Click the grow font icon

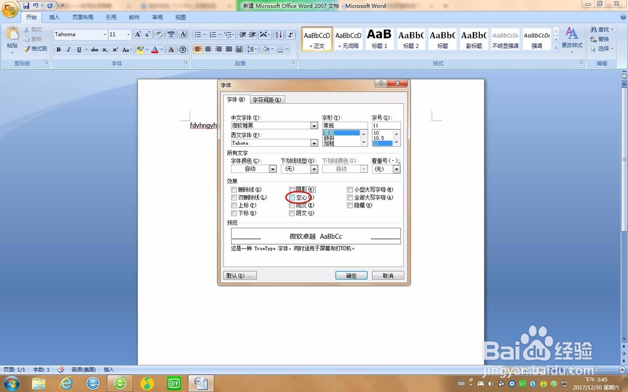(138, 34)
